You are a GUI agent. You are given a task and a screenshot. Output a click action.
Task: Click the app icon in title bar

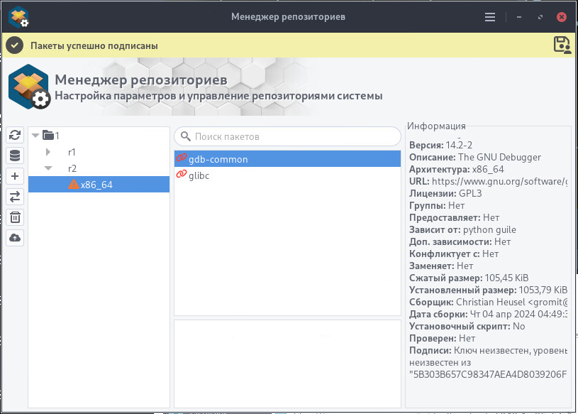pyautogui.click(x=18, y=16)
